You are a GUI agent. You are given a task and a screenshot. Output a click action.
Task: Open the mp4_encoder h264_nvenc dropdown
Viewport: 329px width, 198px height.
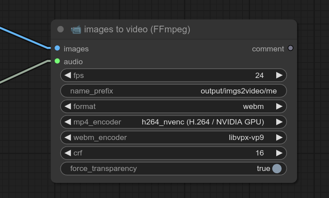(203, 122)
